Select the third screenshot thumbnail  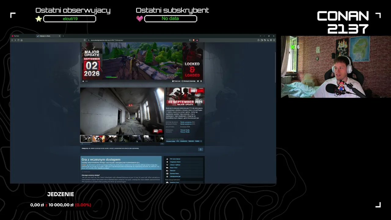point(111,139)
